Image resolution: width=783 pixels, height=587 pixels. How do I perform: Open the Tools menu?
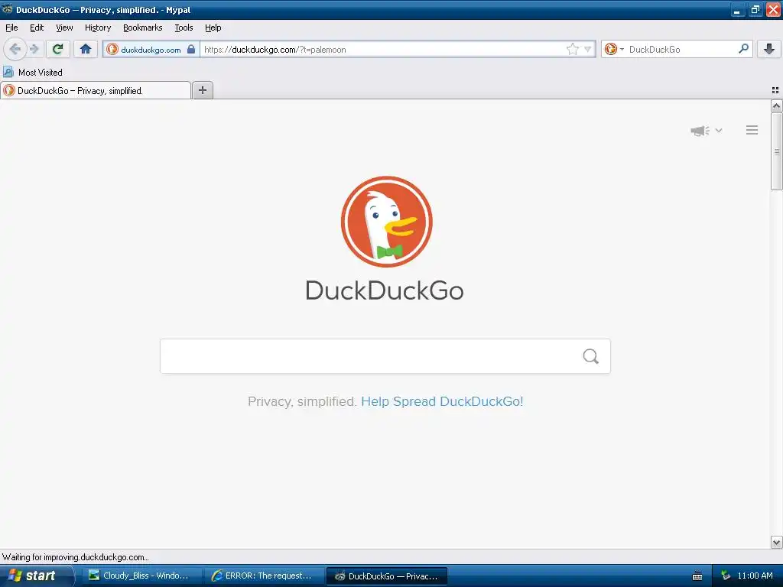[184, 28]
